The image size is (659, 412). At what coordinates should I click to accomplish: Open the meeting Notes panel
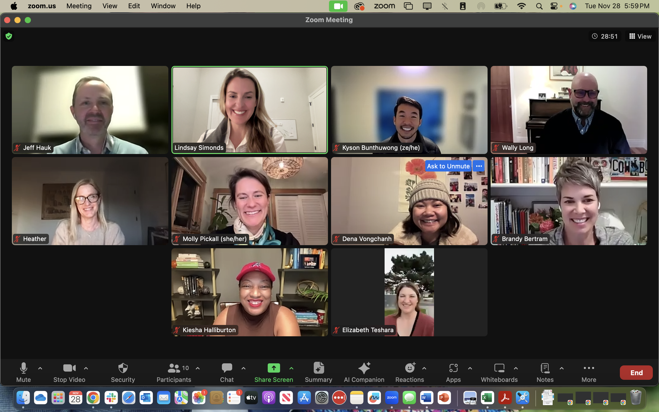pos(545,373)
